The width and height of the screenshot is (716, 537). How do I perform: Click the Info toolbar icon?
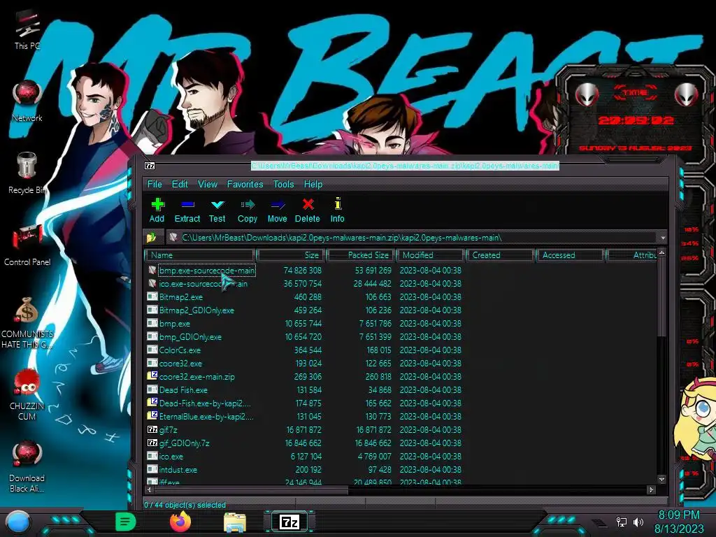tap(338, 203)
